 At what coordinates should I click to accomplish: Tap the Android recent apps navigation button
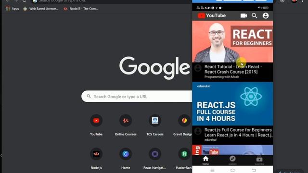click(x=212, y=170)
